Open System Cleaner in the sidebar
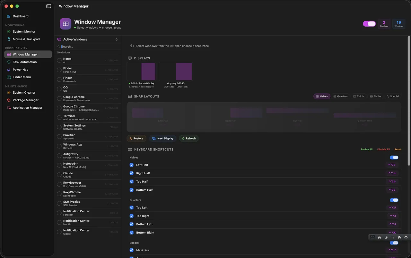The height and width of the screenshot is (258, 411). (28, 93)
